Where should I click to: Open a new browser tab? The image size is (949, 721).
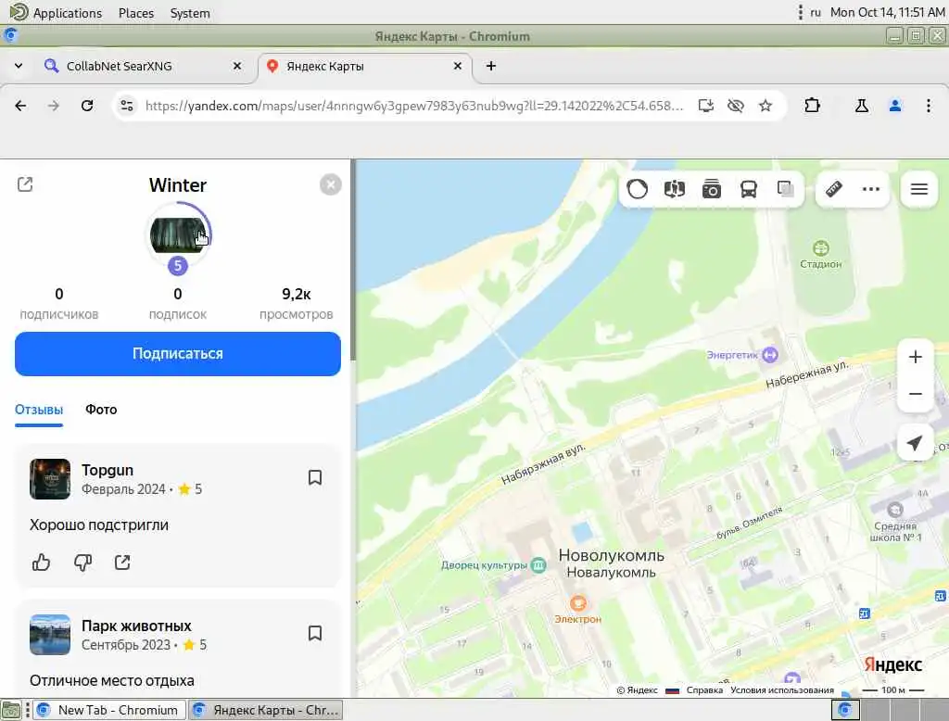[491, 66]
